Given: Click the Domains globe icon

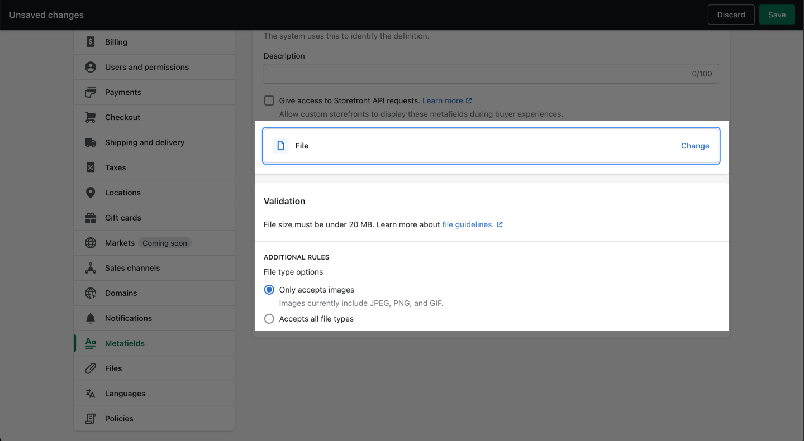Looking at the screenshot, I should 91,293.
